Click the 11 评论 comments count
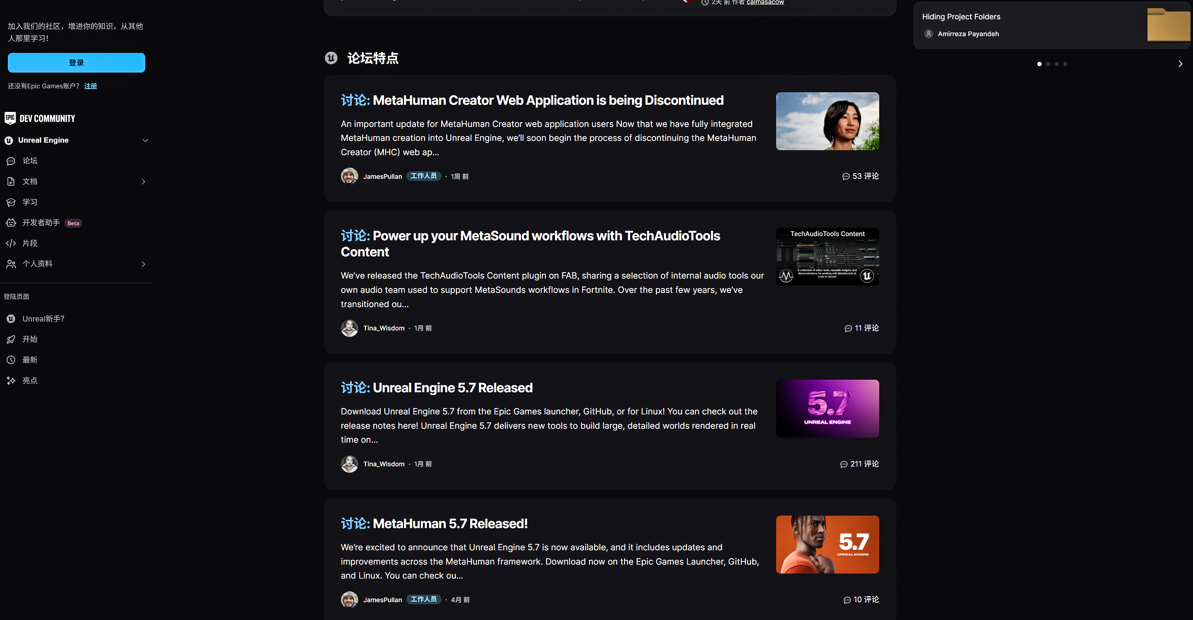 pos(861,328)
